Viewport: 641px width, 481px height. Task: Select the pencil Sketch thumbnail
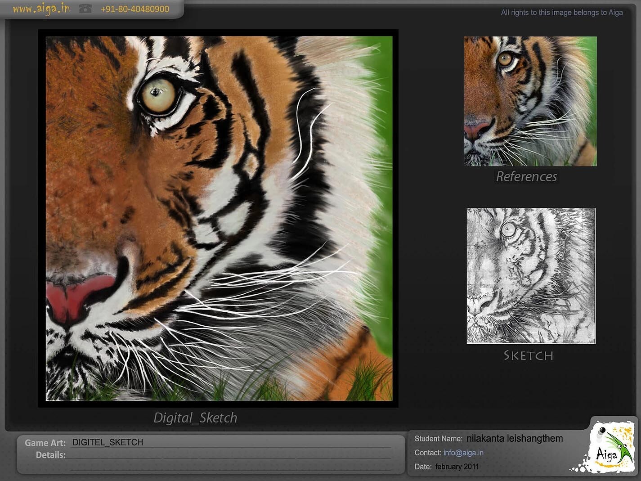531,276
